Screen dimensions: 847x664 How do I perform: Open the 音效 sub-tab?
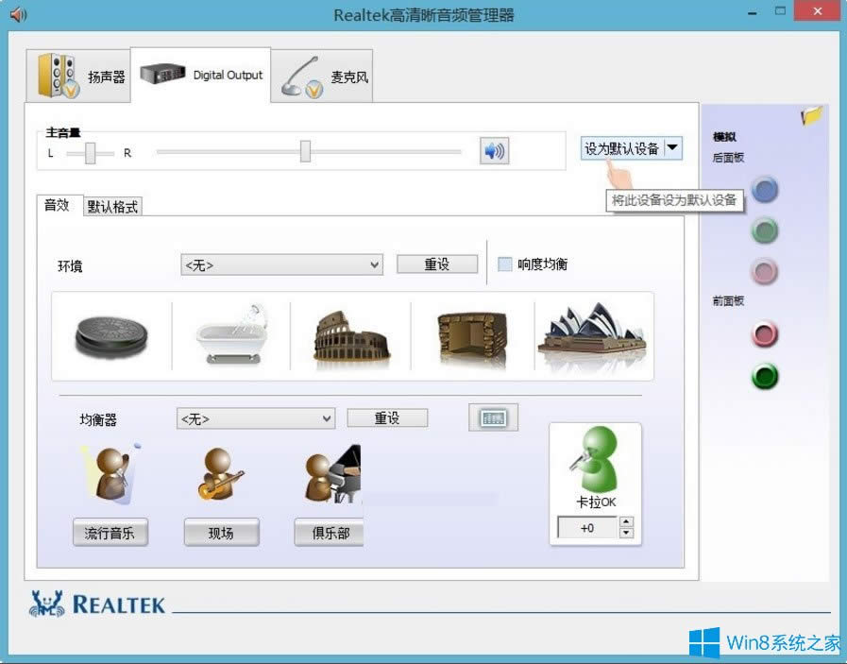click(x=59, y=205)
